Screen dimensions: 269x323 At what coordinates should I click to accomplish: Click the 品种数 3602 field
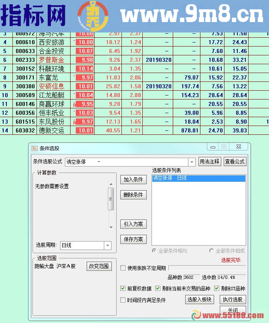click(x=191, y=277)
